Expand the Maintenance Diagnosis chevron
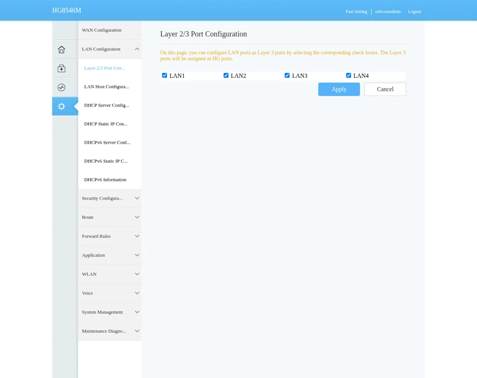 pyautogui.click(x=137, y=331)
